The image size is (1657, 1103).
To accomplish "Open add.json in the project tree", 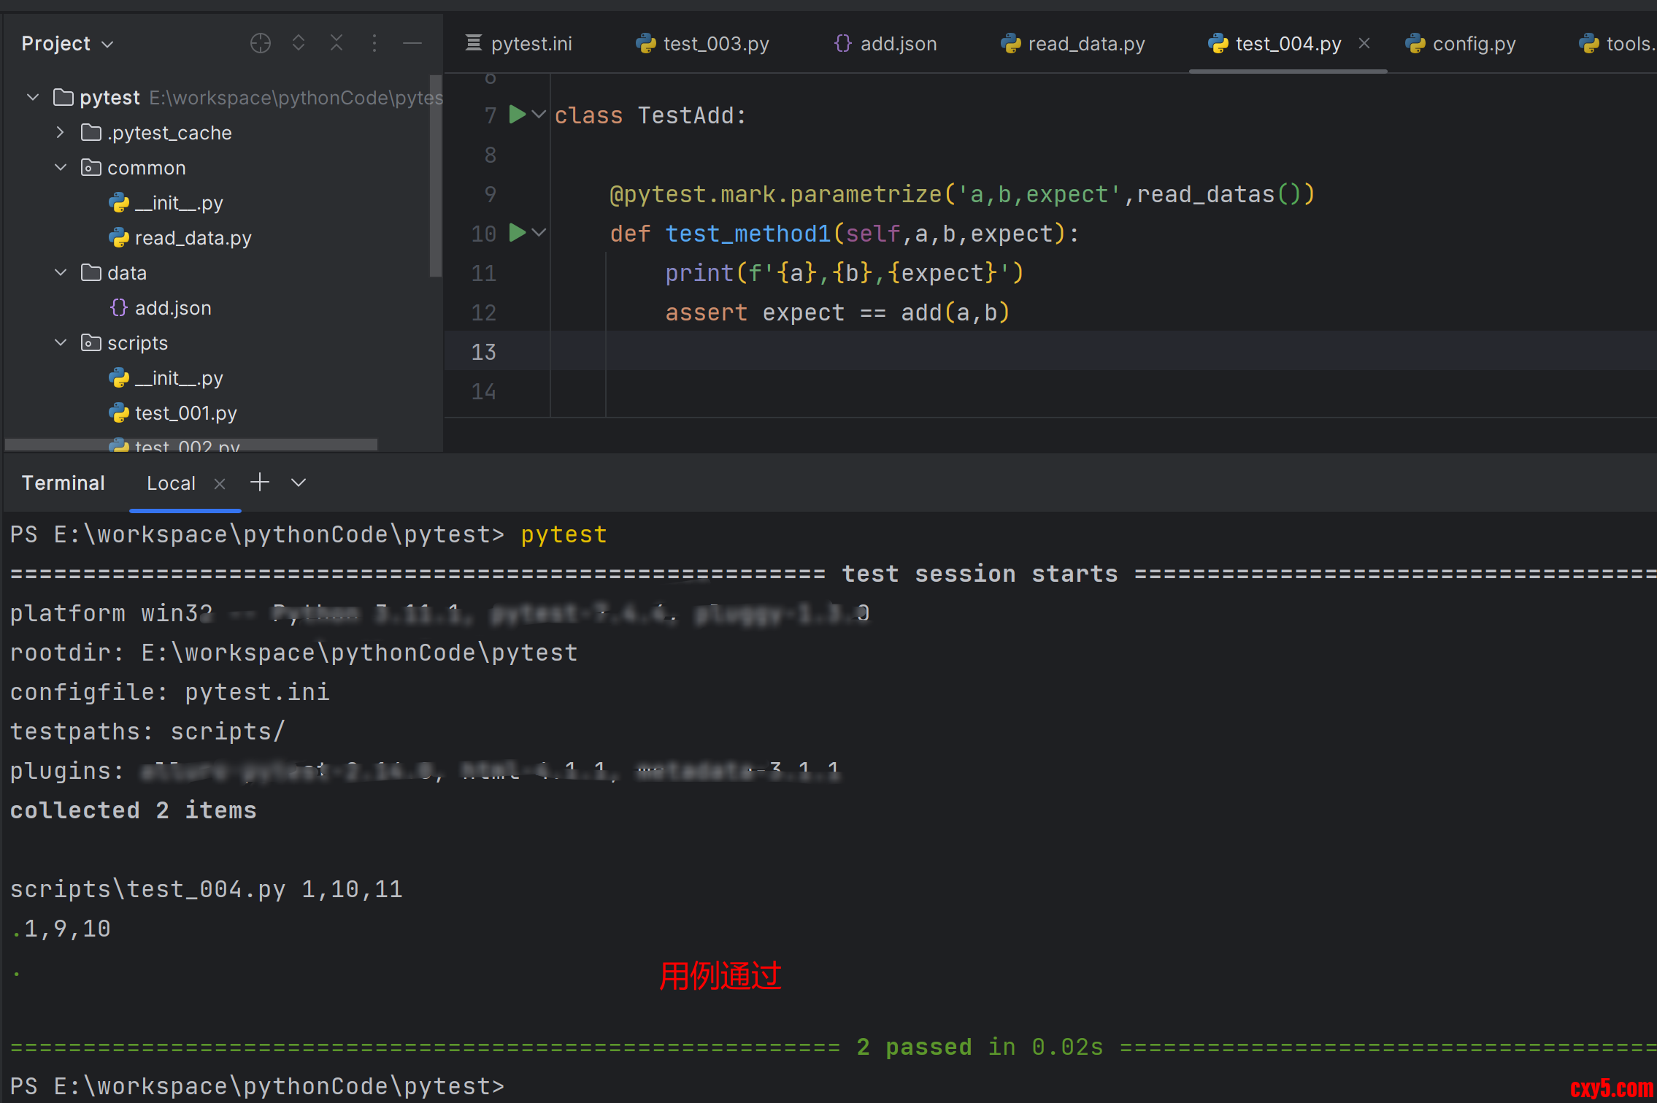I will [x=173, y=308].
